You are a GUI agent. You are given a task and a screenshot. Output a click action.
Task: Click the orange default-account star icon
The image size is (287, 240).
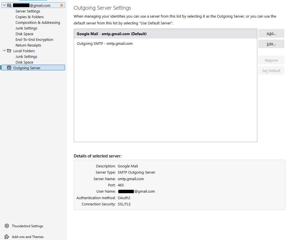pos(62,5)
